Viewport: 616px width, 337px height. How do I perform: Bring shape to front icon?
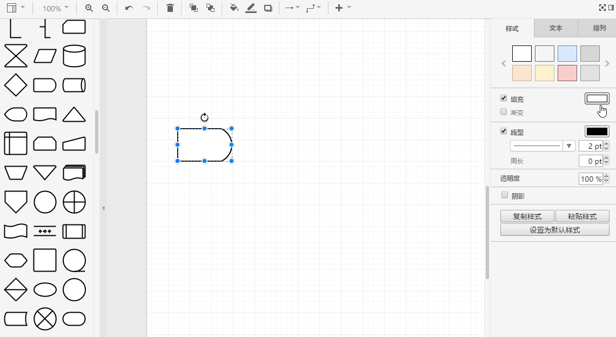(x=193, y=8)
